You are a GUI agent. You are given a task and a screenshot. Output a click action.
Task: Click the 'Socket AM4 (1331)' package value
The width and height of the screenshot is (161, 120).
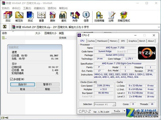click(x=115, y=55)
